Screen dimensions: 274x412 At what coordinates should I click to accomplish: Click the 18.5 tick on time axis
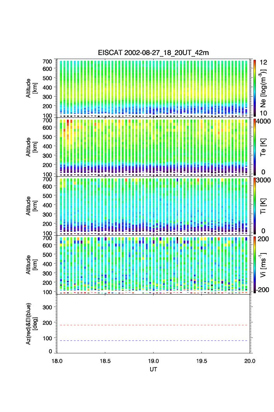coord(105,361)
